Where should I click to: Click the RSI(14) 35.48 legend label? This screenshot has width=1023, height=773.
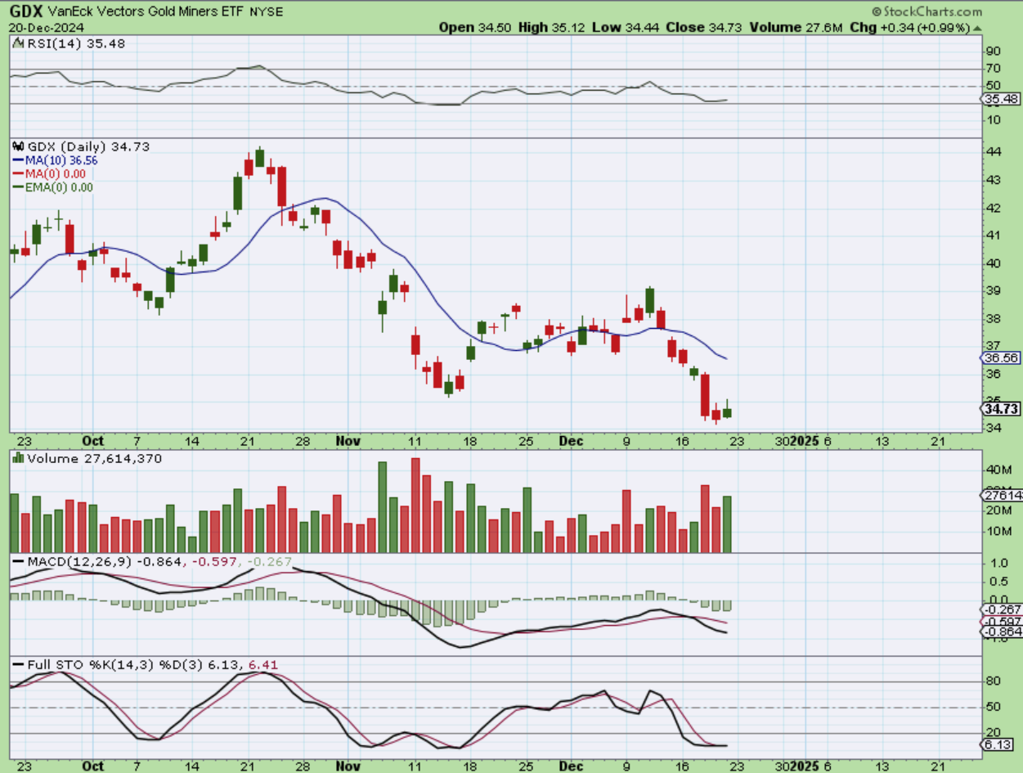click(x=76, y=43)
